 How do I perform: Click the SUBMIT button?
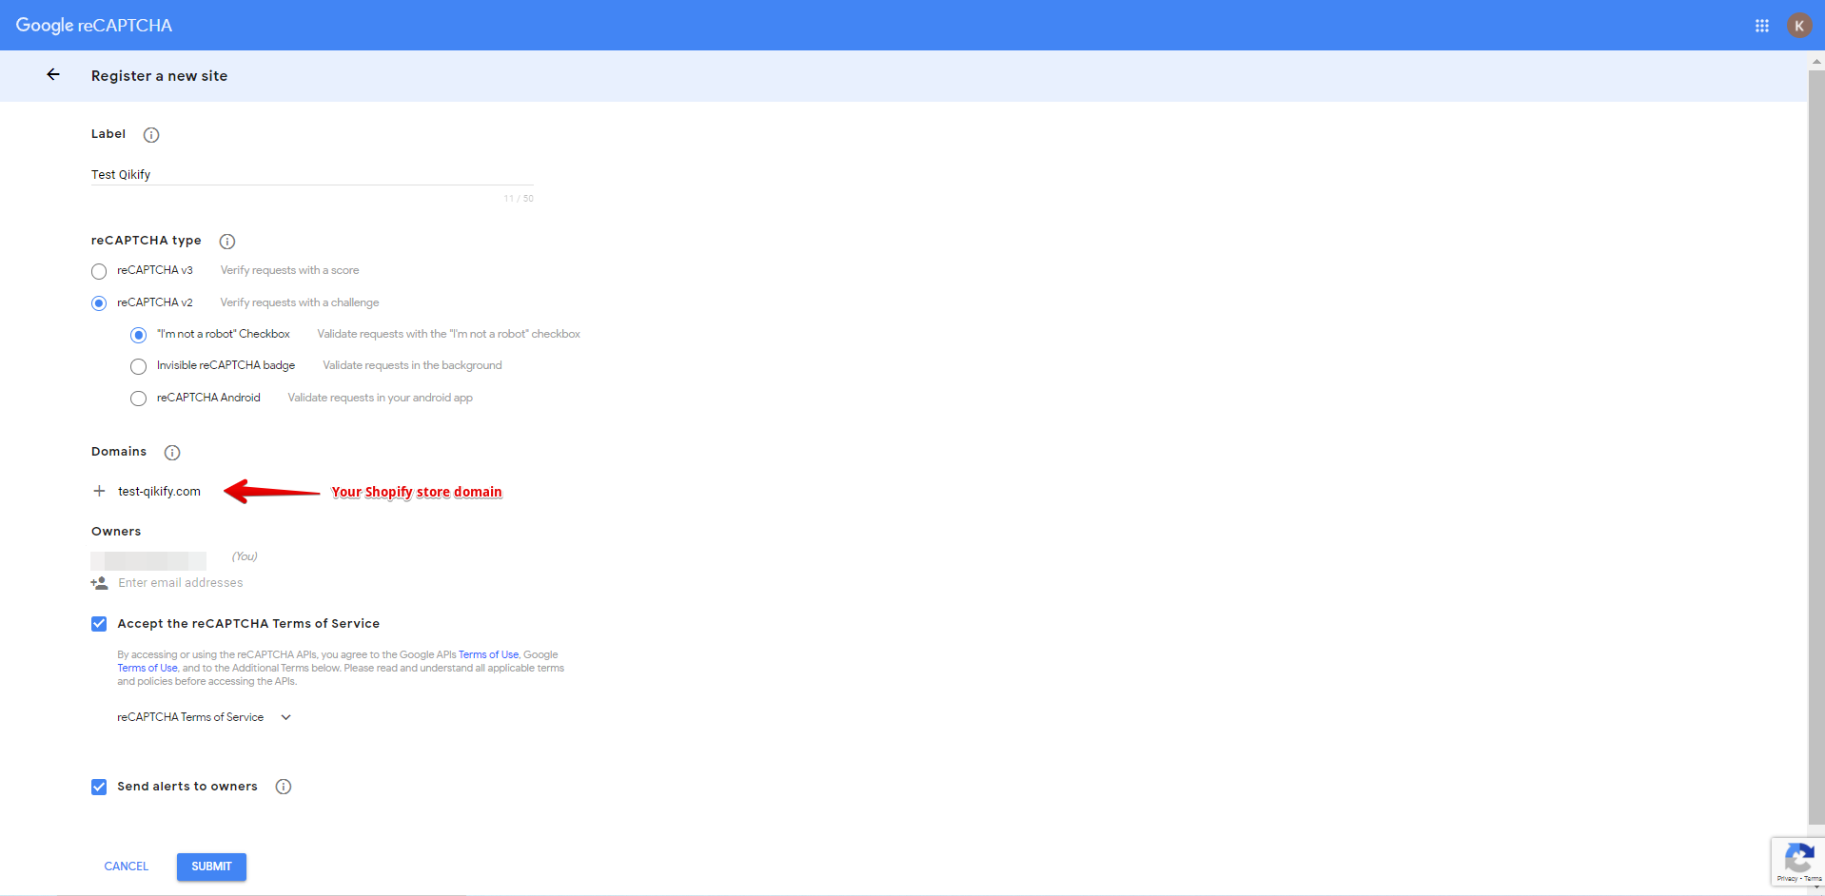coord(211,867)
